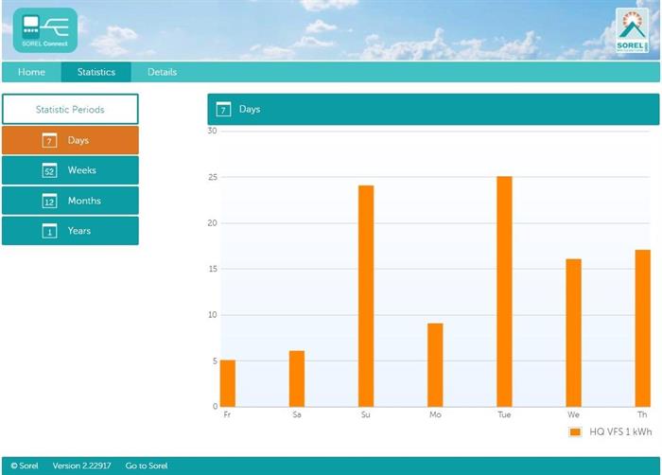Select the Months statistic period
The width and height of the screenshot is (662, 475).
pyautogui.click(x=83, y=201)
